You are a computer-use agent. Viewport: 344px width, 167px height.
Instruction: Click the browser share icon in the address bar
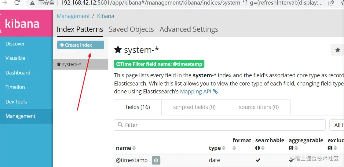pyautogui.click(x=331, y=3)
